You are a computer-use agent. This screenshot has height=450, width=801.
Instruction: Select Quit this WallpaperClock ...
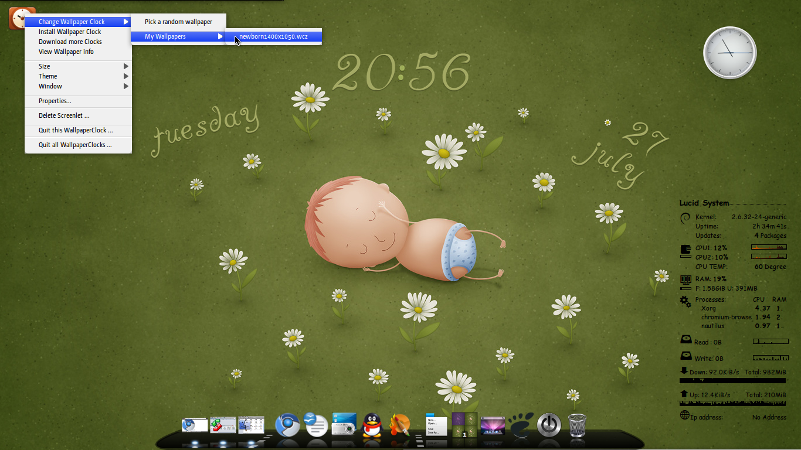click(78, 130)
